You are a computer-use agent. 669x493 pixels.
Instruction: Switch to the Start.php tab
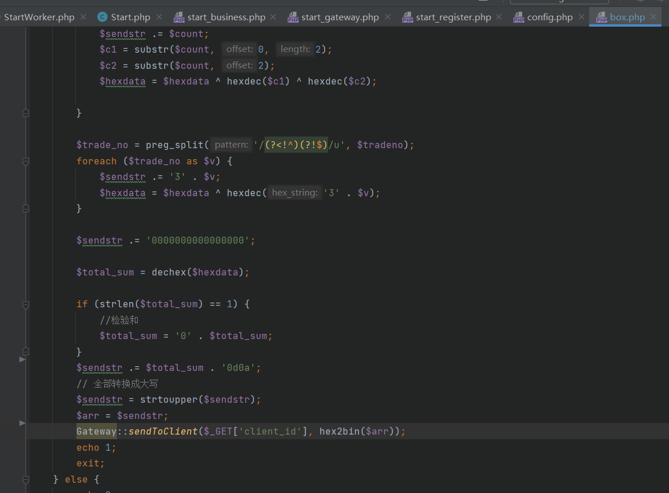pyautogui.click(x=130, y=17)
